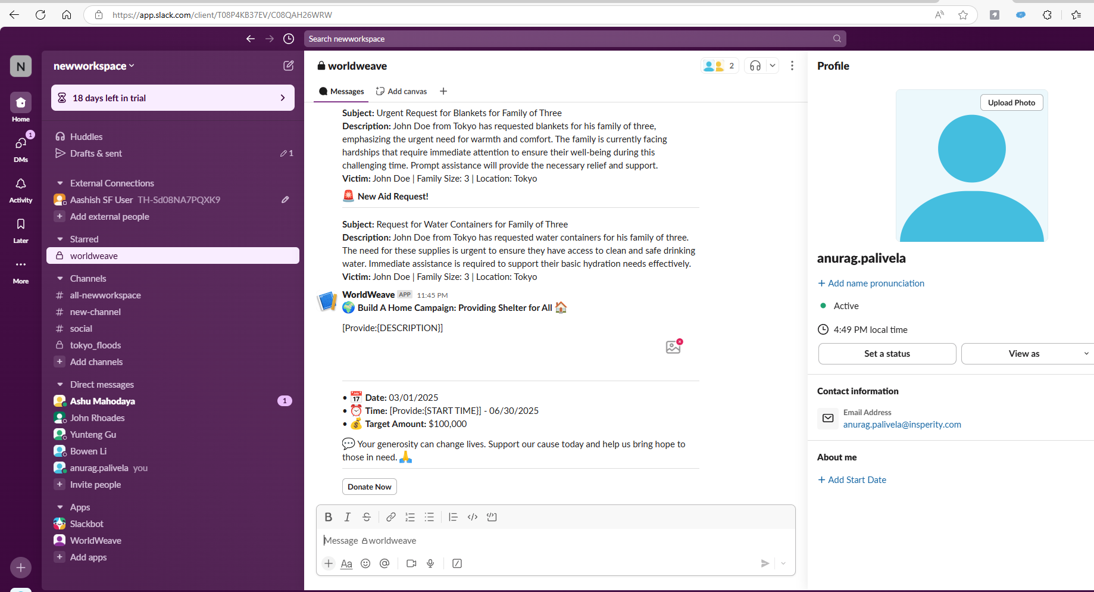Send the message with the arrow icon
Viewport: 1094px width, 592px height.
click(765, 563)
